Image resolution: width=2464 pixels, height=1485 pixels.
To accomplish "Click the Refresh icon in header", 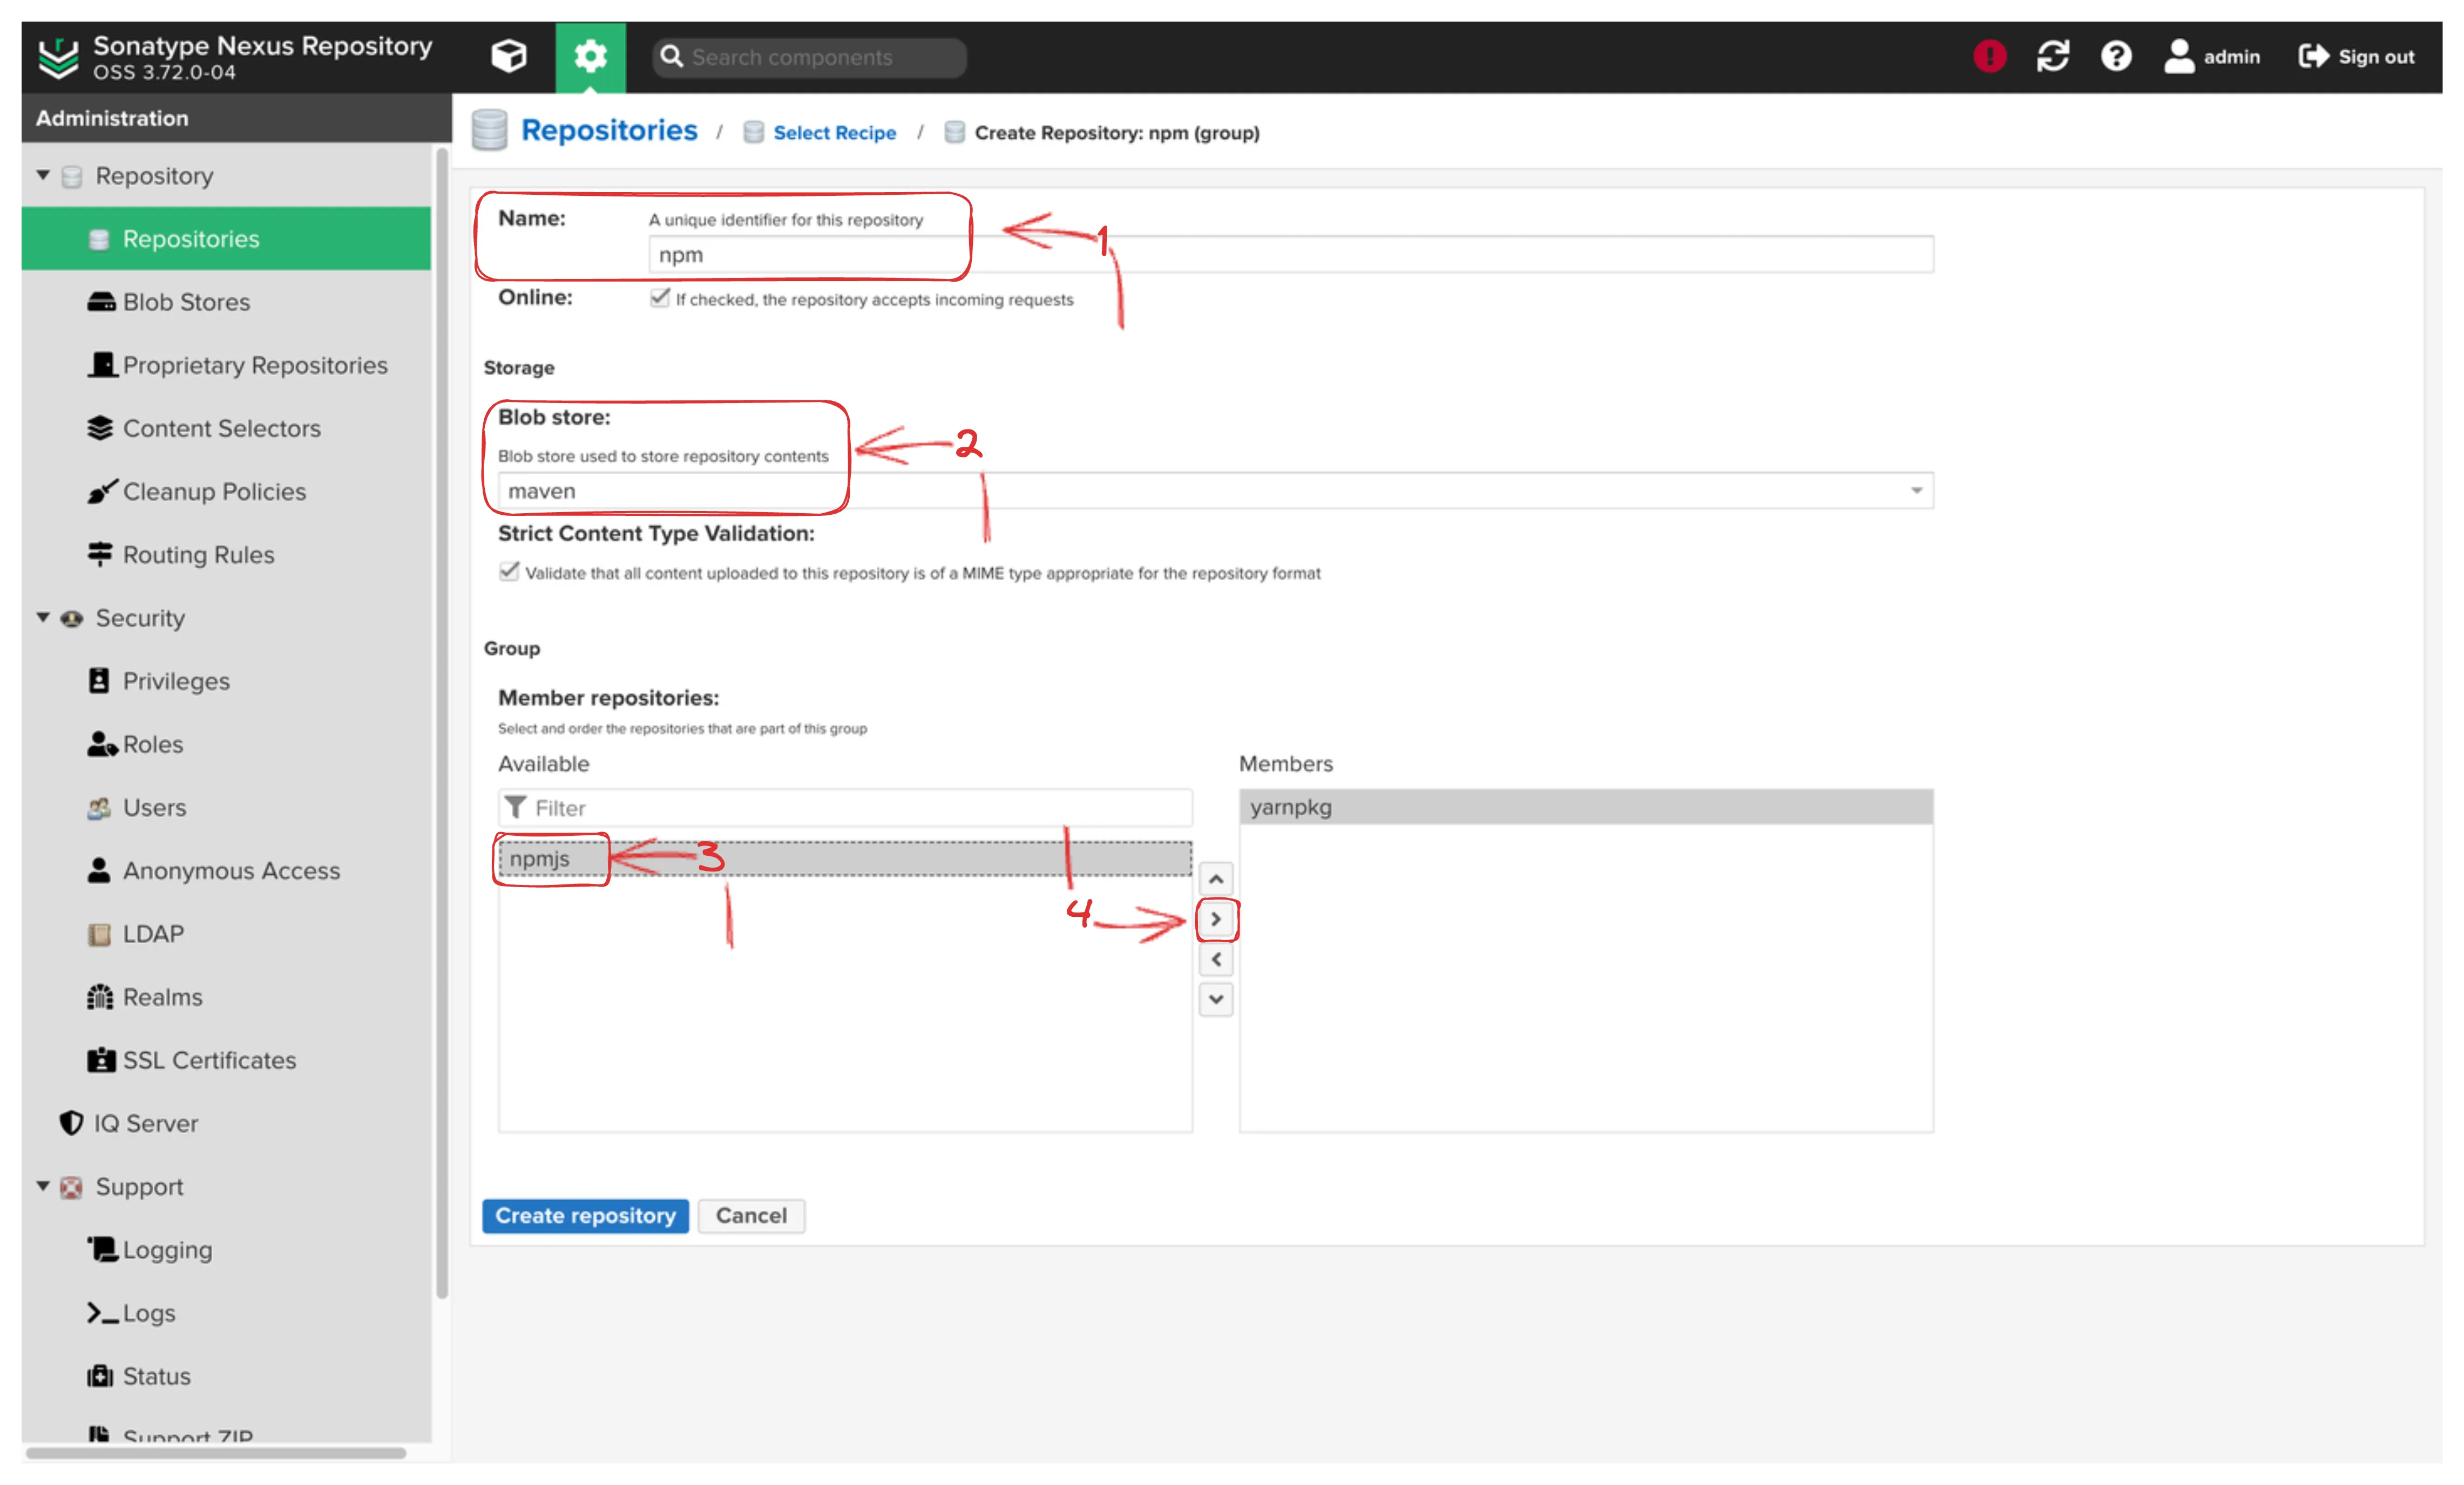I will [2052, 56].
